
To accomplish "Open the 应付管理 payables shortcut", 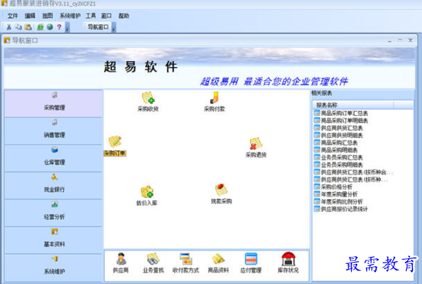I will pyautogui.click(x=251, y=263).
